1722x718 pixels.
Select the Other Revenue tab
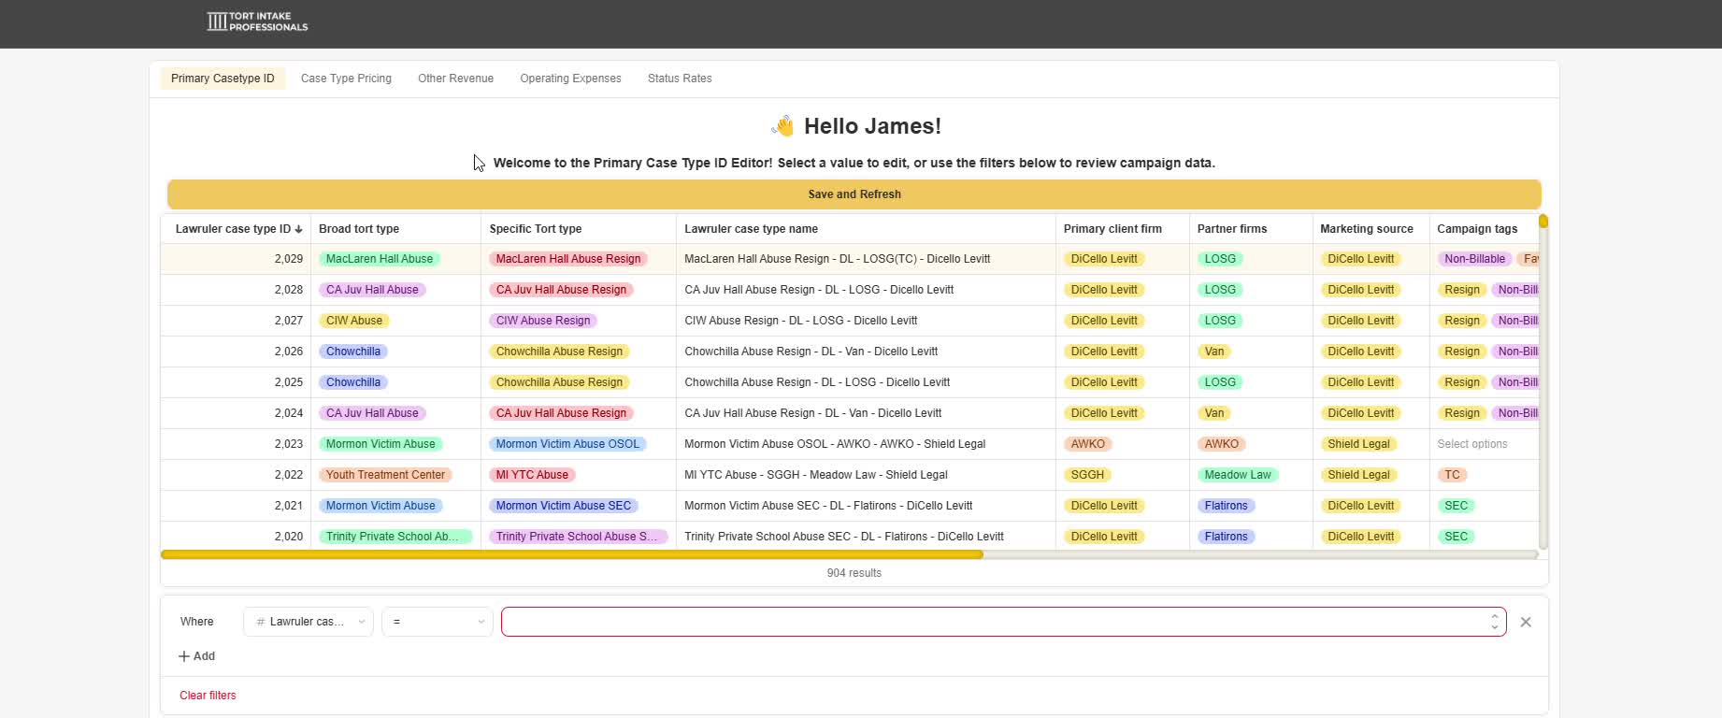click(x=455, y=79)
